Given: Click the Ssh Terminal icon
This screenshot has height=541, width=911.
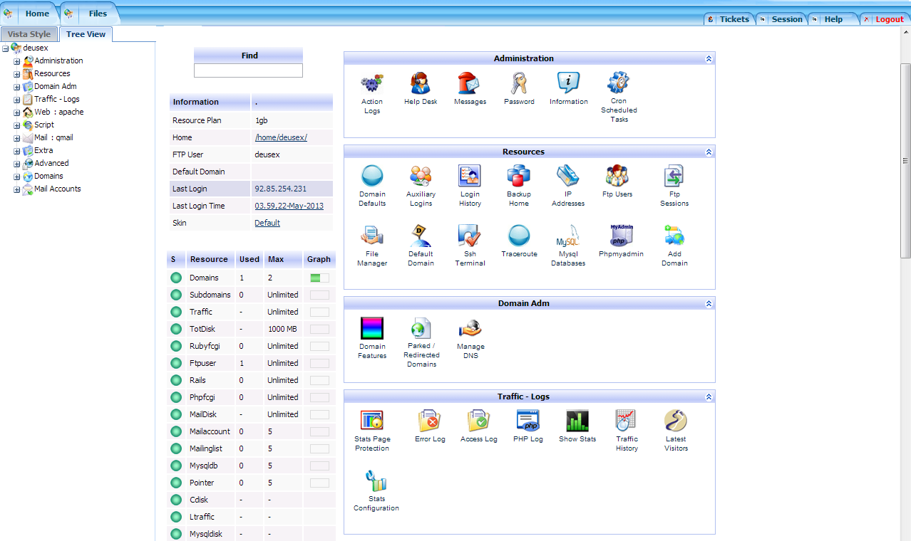Looking at the screenshot, I should (x=470, y=236).
